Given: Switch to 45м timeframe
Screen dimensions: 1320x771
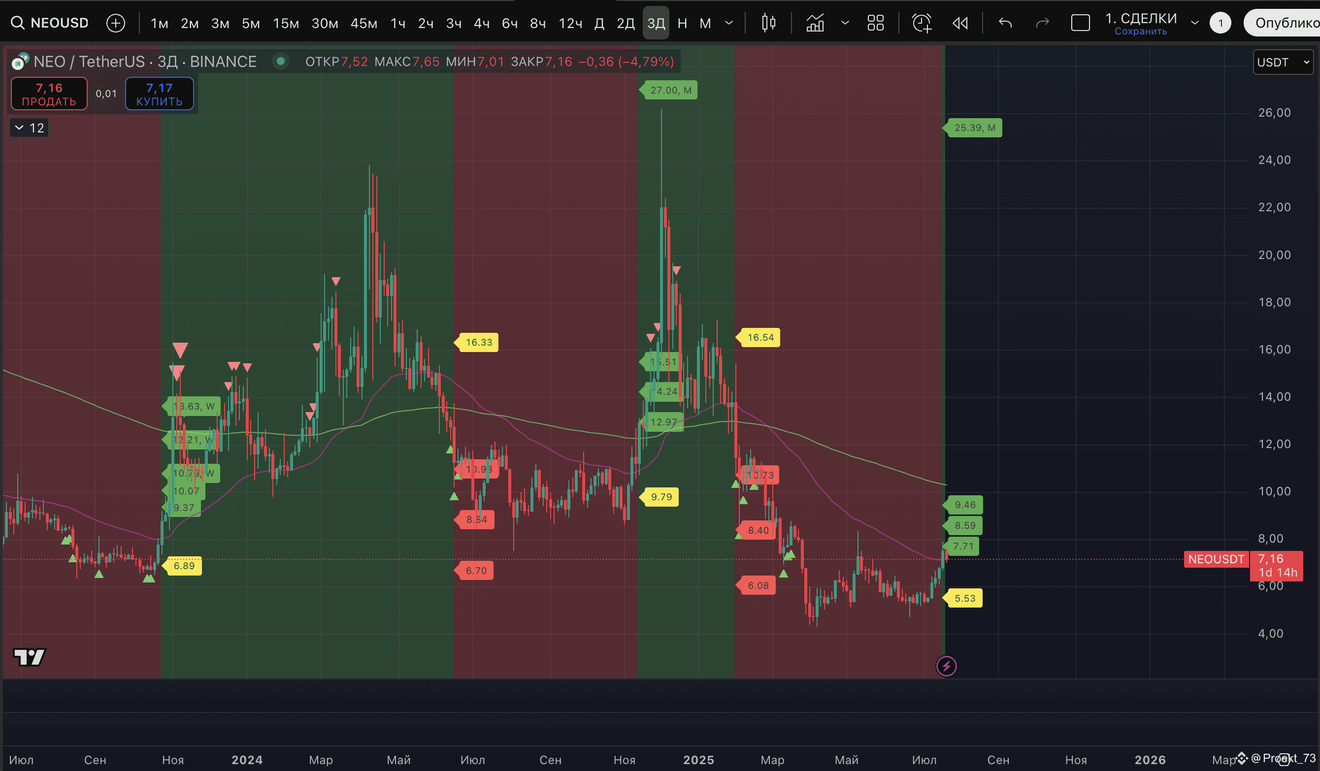Looking at the screenshot, I should pyautogui.click(x=363, y=23).
